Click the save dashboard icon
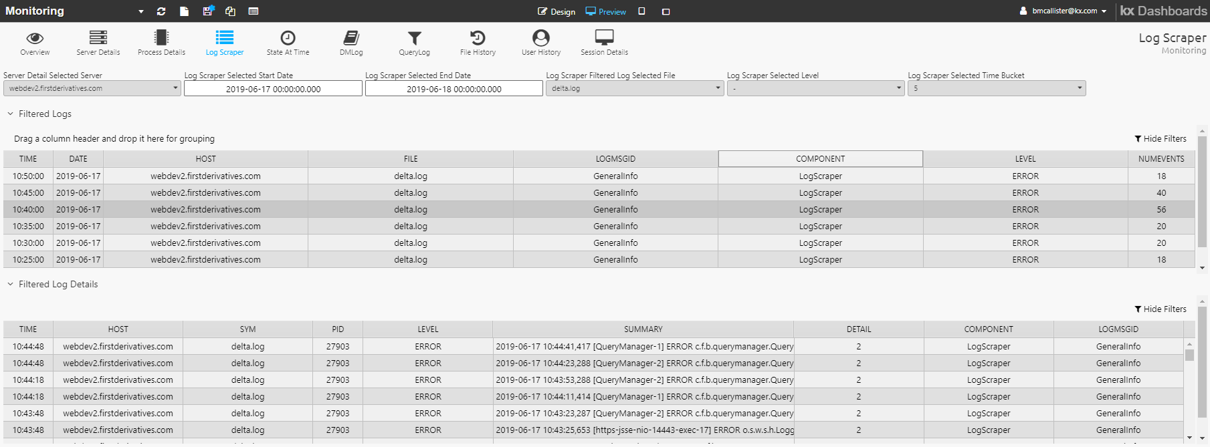 pos(208,11)
